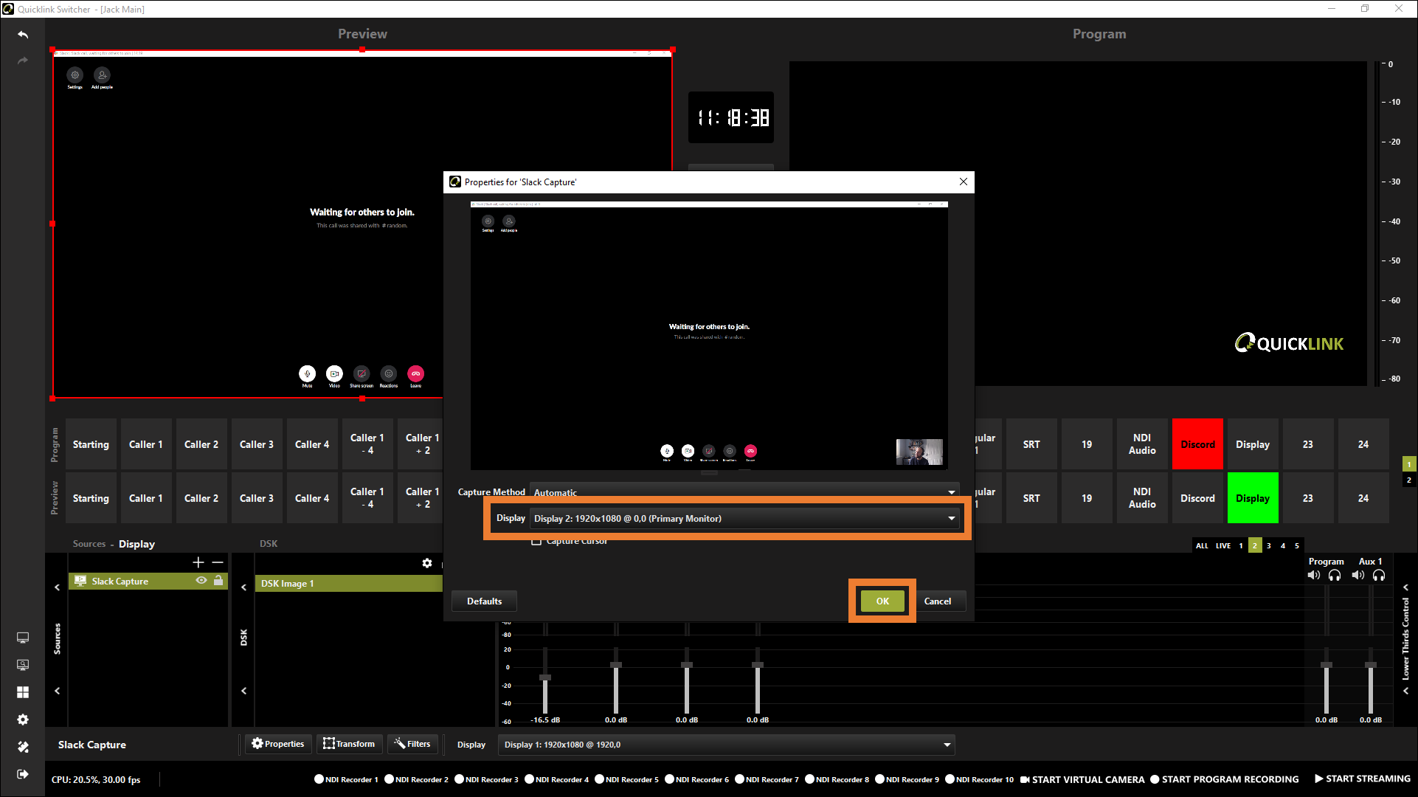
Task: Click the Slack Capture display source icon
Action: click(x=80, y=581)
